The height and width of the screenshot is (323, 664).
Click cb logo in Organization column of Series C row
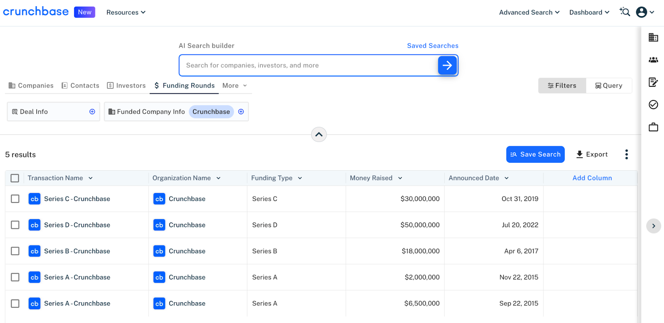[x=159, y=199]
